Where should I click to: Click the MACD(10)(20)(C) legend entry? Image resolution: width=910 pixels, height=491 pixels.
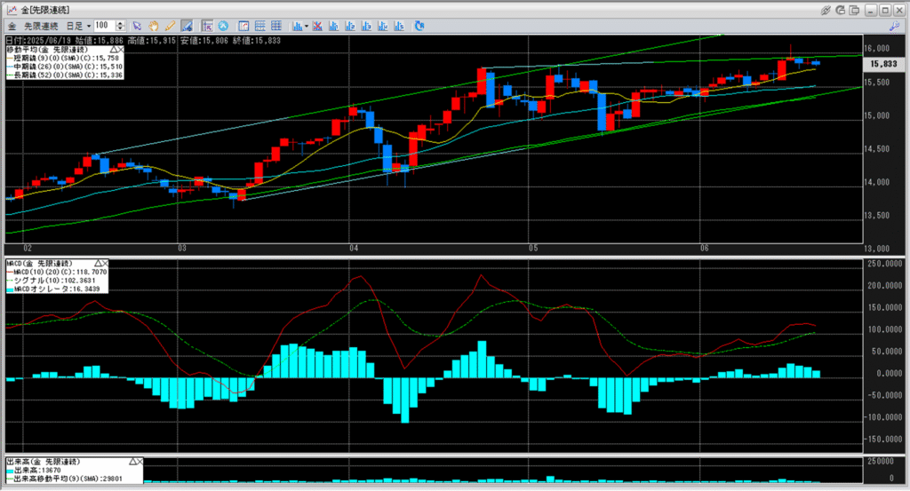(57, 272)
